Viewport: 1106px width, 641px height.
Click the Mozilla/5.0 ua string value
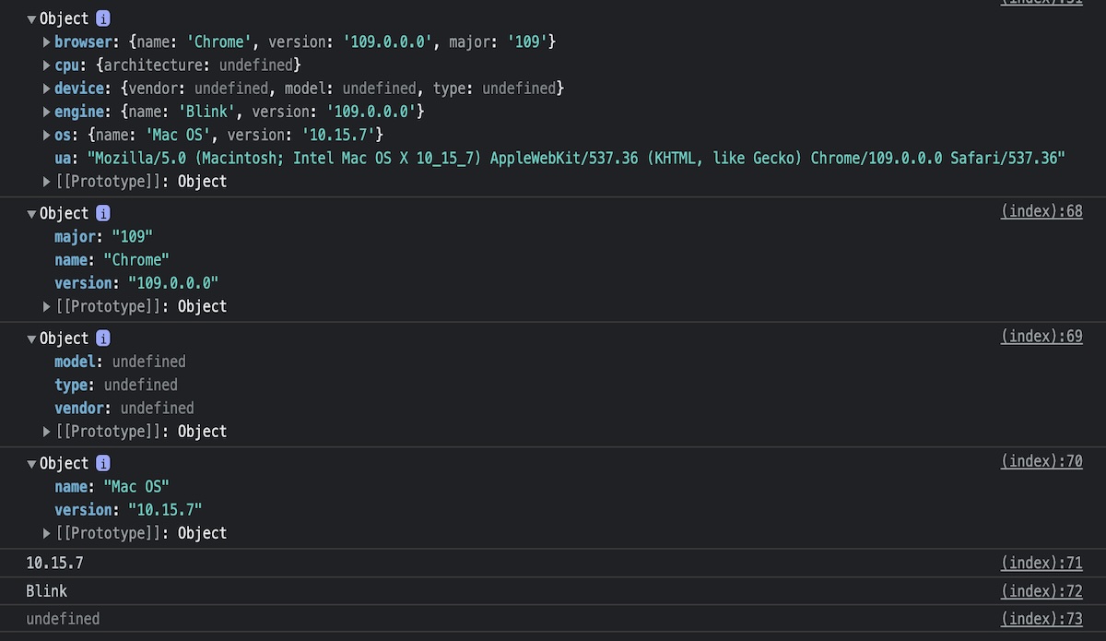click(576, 159)
